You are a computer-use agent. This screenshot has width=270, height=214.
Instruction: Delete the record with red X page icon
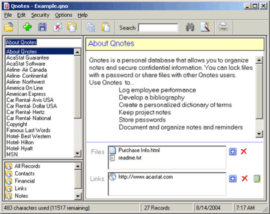[x=58, y=27]
